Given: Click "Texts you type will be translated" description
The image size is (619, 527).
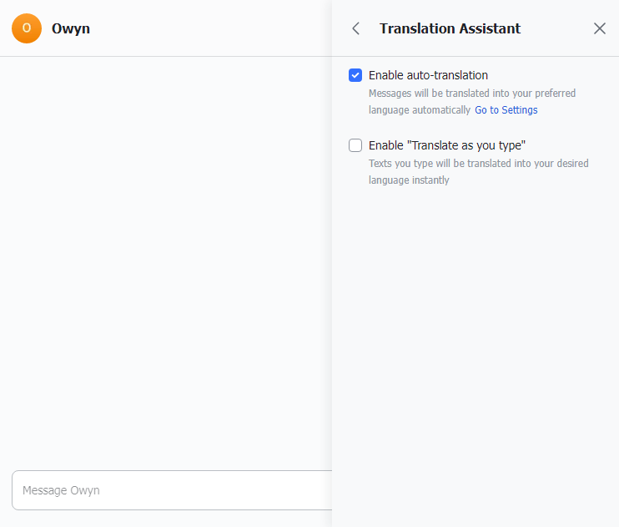Looking at the screenshot, I should [478, 164].
